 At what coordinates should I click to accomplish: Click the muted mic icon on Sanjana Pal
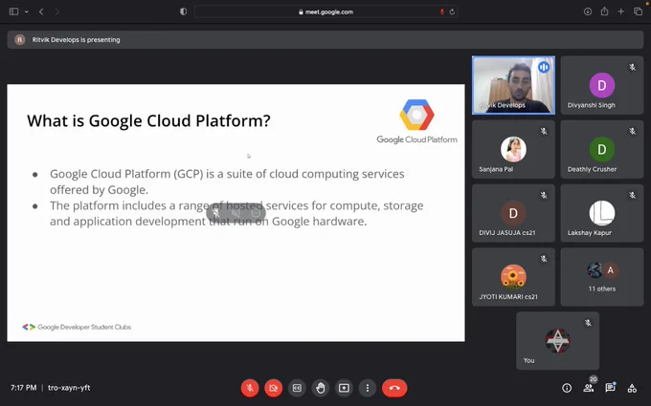point(544,131)
